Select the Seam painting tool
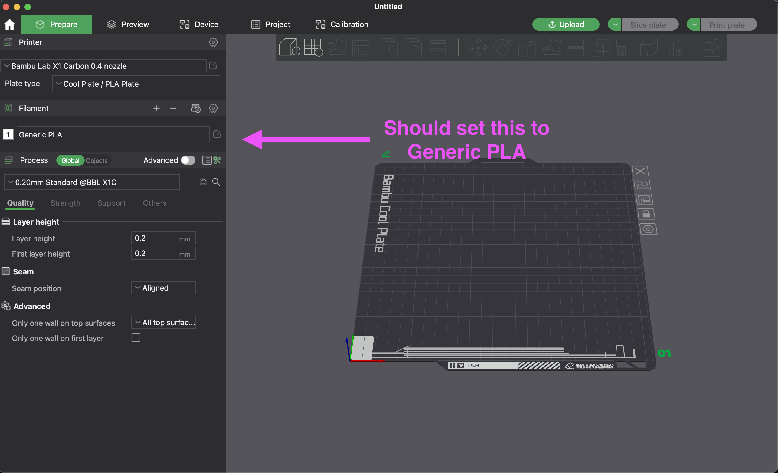Screen dimensions: 778x473 (649, 48)
